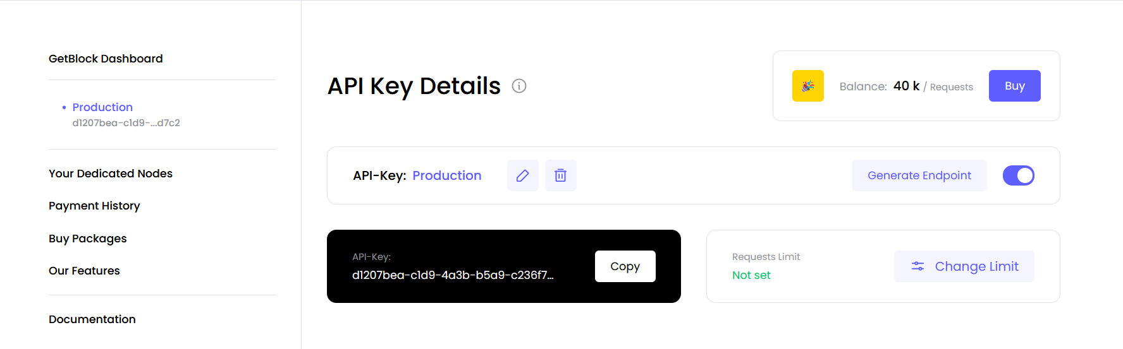Click the Not set requests limit value
Image resolution: width=1123 pixels, height=349 pixels.
[751, 275]
